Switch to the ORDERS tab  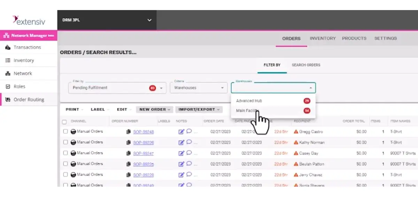click(291, 39)
